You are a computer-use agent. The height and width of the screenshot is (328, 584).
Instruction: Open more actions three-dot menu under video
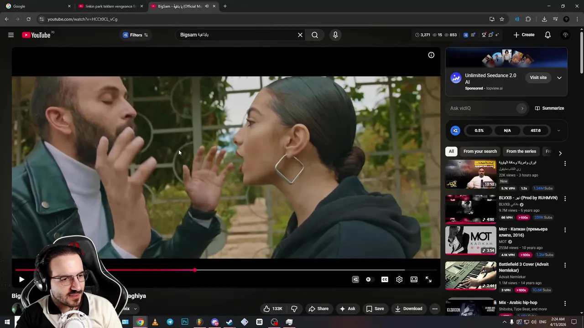coord(435,309)
